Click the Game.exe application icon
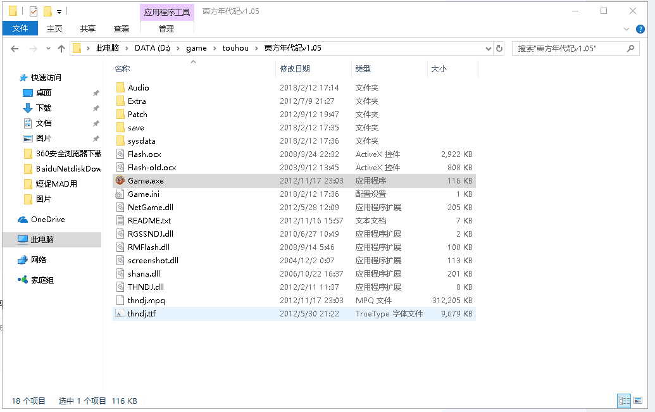The image size is (655, 412). (120, 180)
